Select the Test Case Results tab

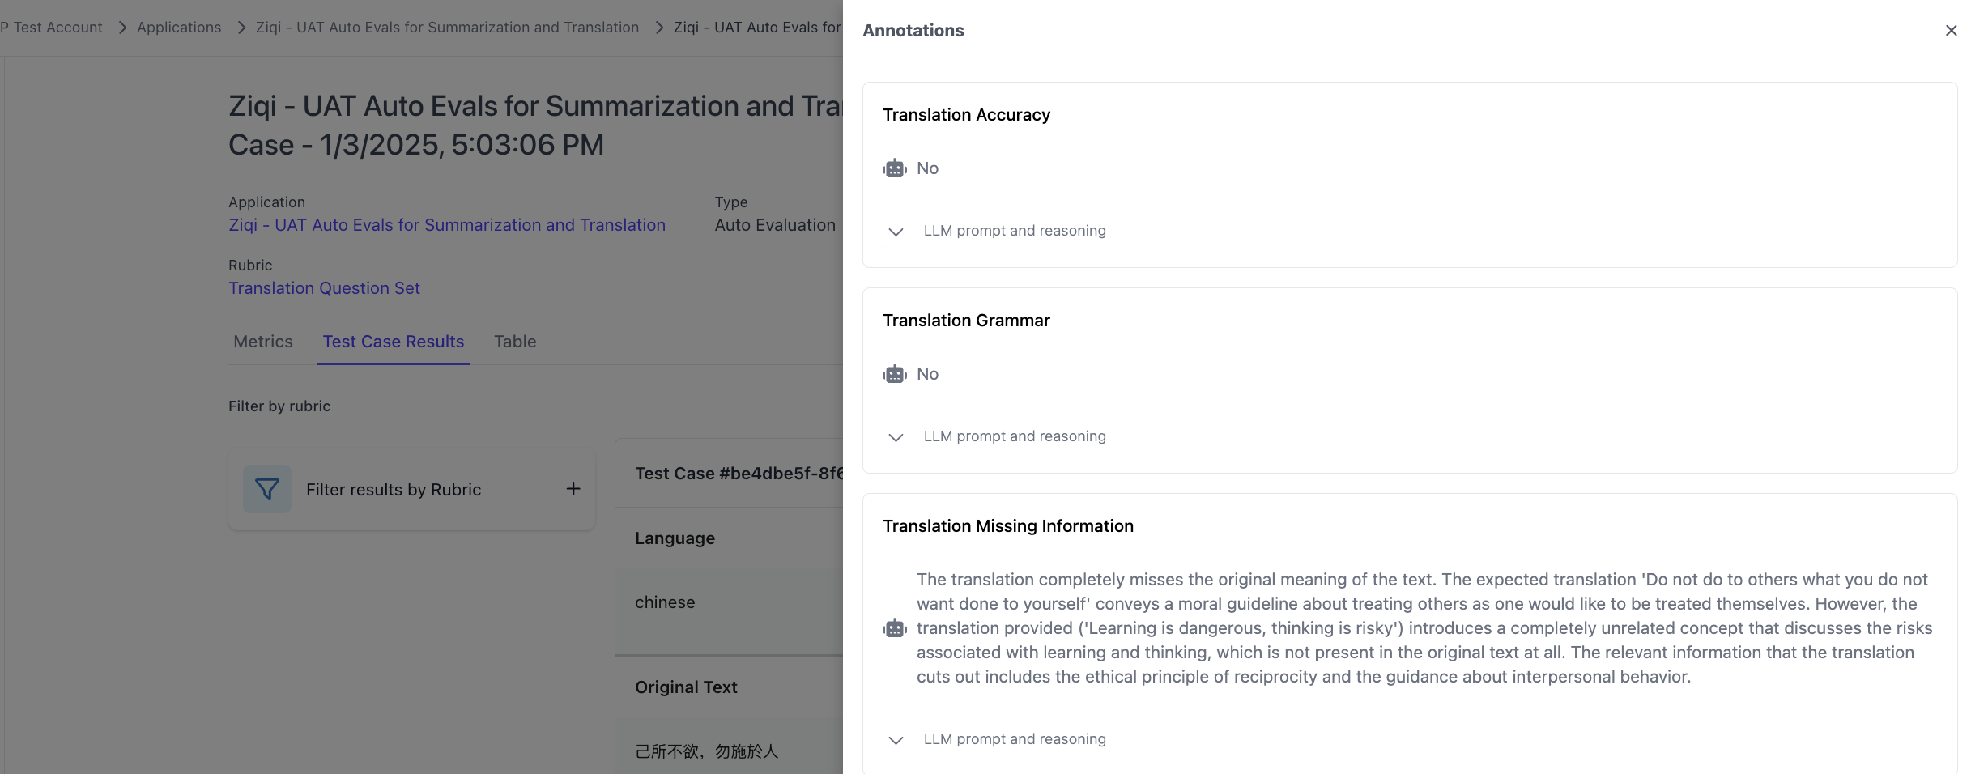[394, 342]
